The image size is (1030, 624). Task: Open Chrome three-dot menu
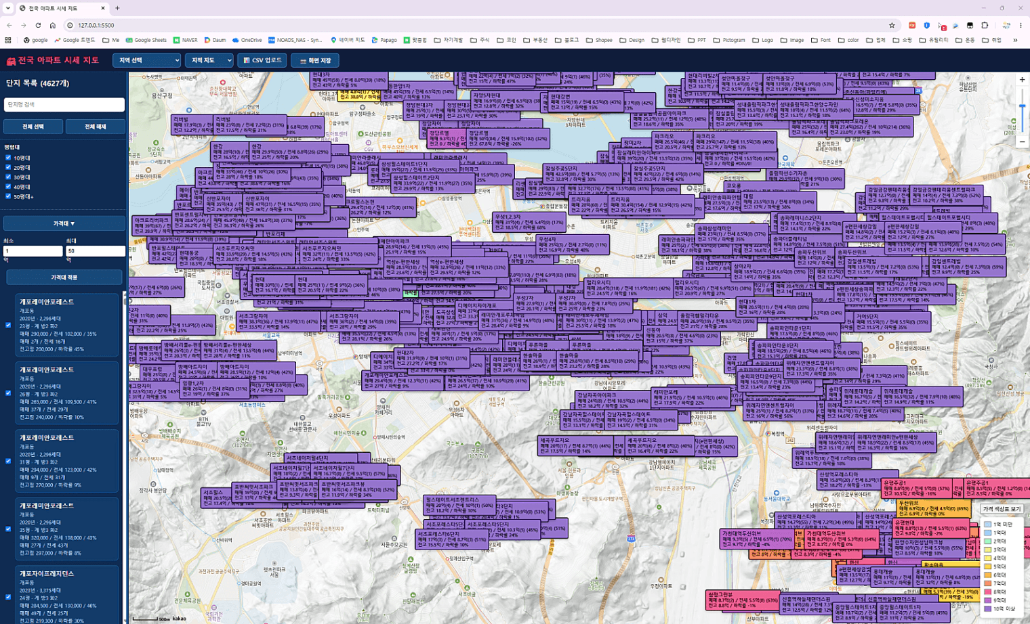(1021, 25)
